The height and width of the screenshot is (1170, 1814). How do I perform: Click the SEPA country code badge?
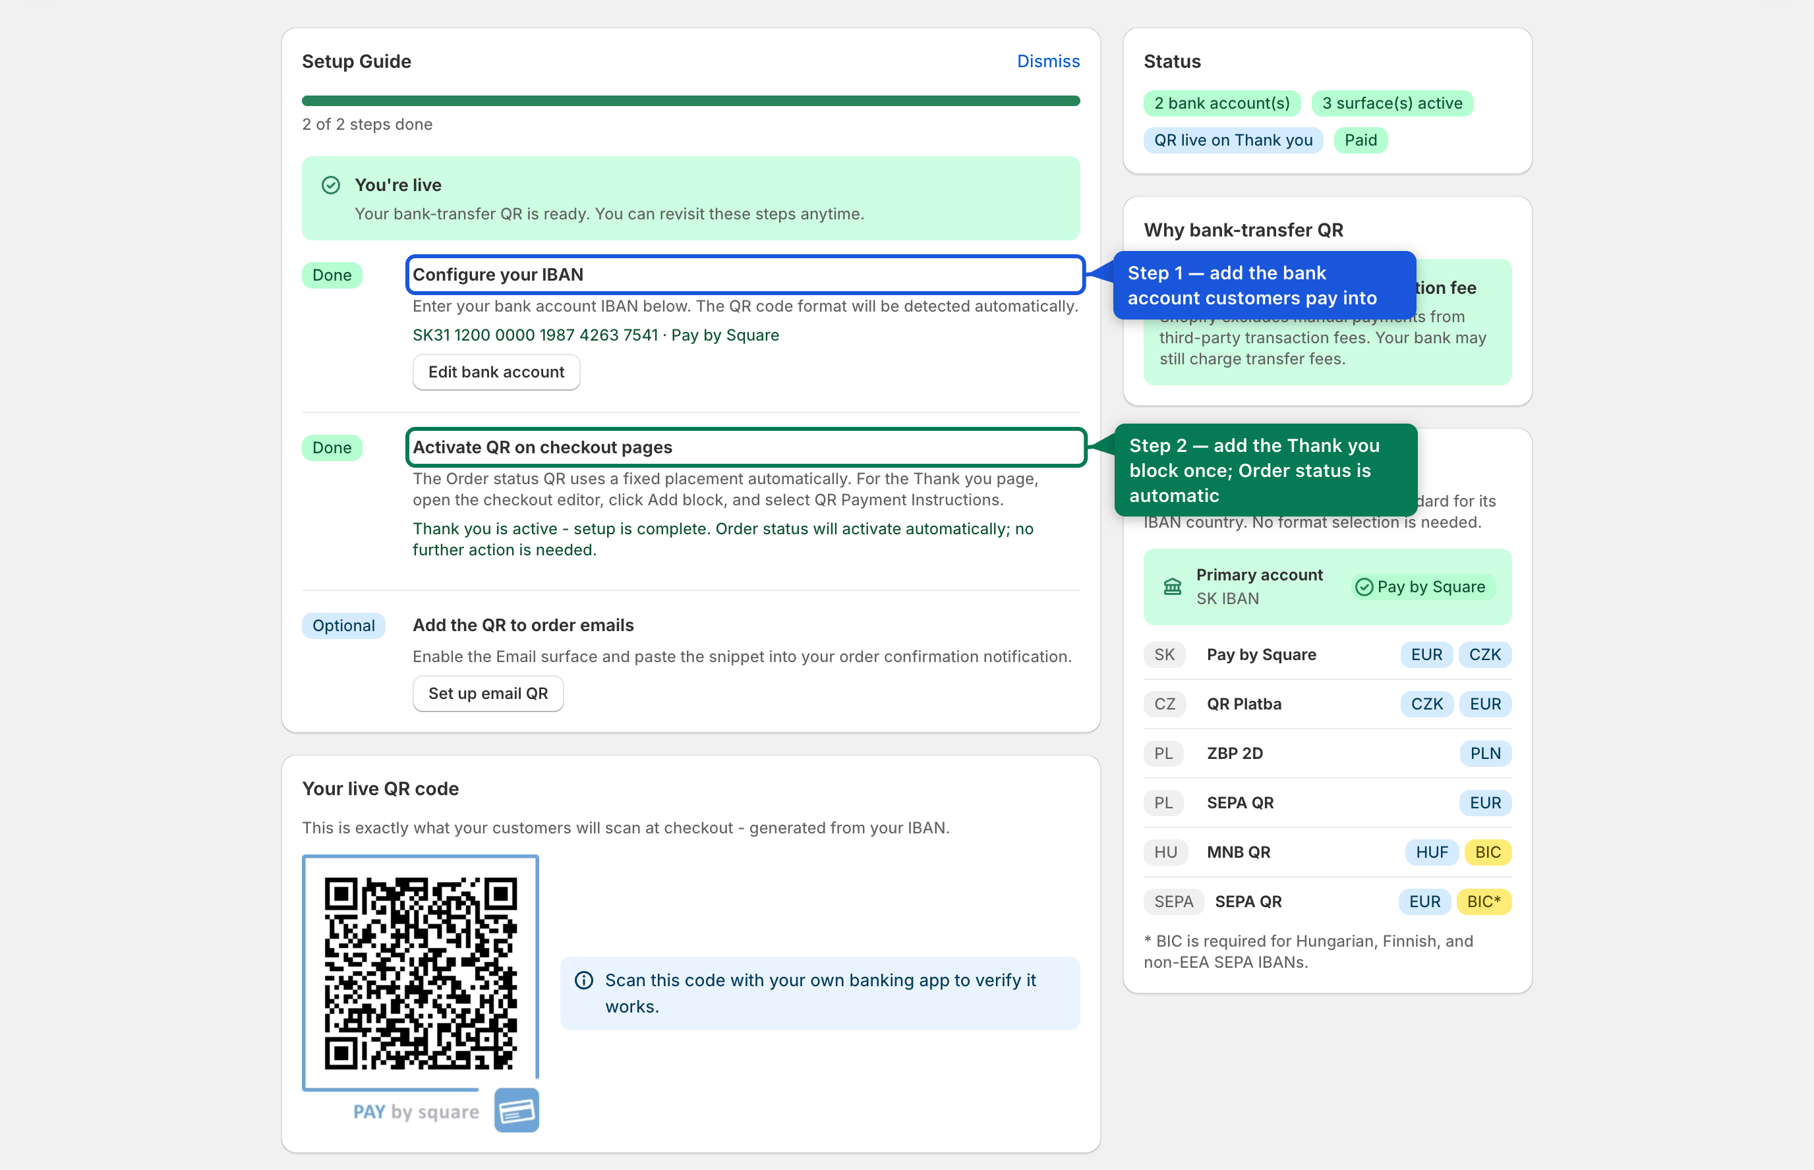point(1173,902)
